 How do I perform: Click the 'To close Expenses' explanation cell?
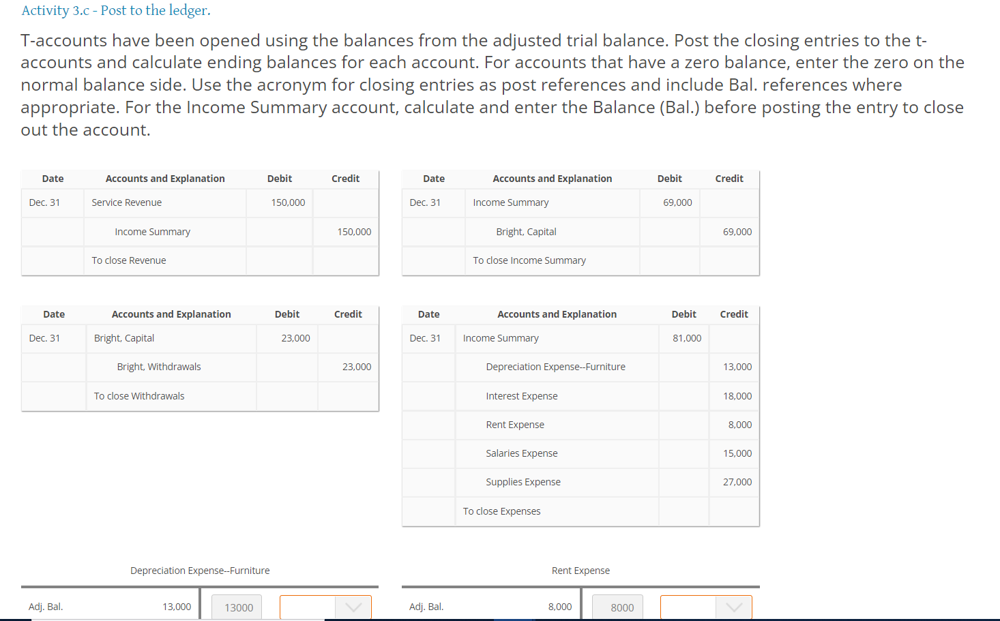(501, 511)
